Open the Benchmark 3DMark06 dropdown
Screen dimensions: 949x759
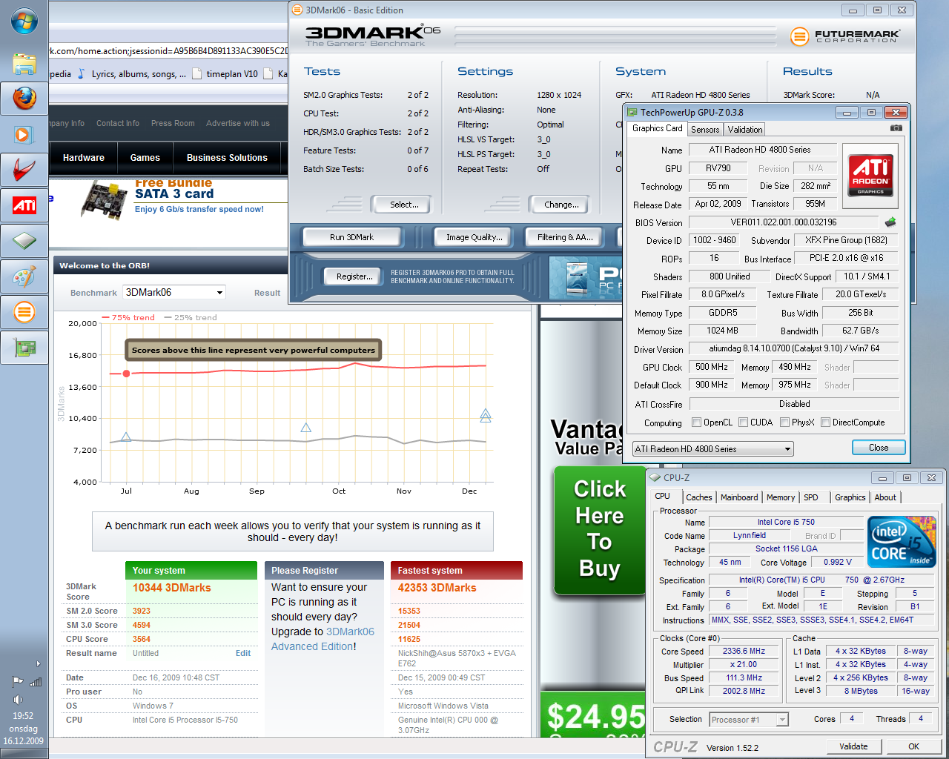pos(174,292)
